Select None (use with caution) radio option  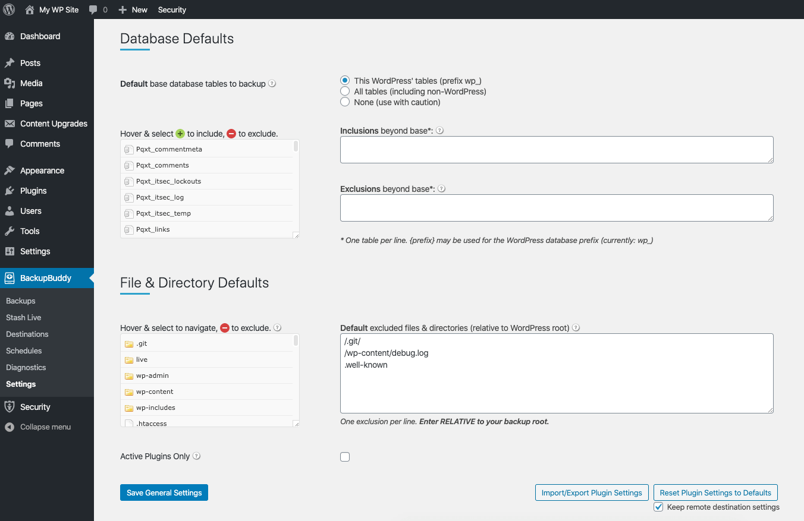[x=345, y=102]
